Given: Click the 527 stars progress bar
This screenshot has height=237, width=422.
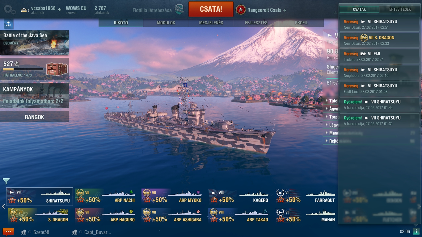Looking at the screenshot, I should (23, 69).
